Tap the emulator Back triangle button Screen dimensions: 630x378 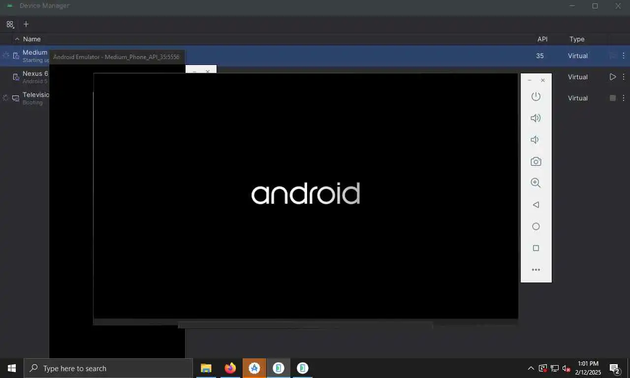(x=536, y=205)
